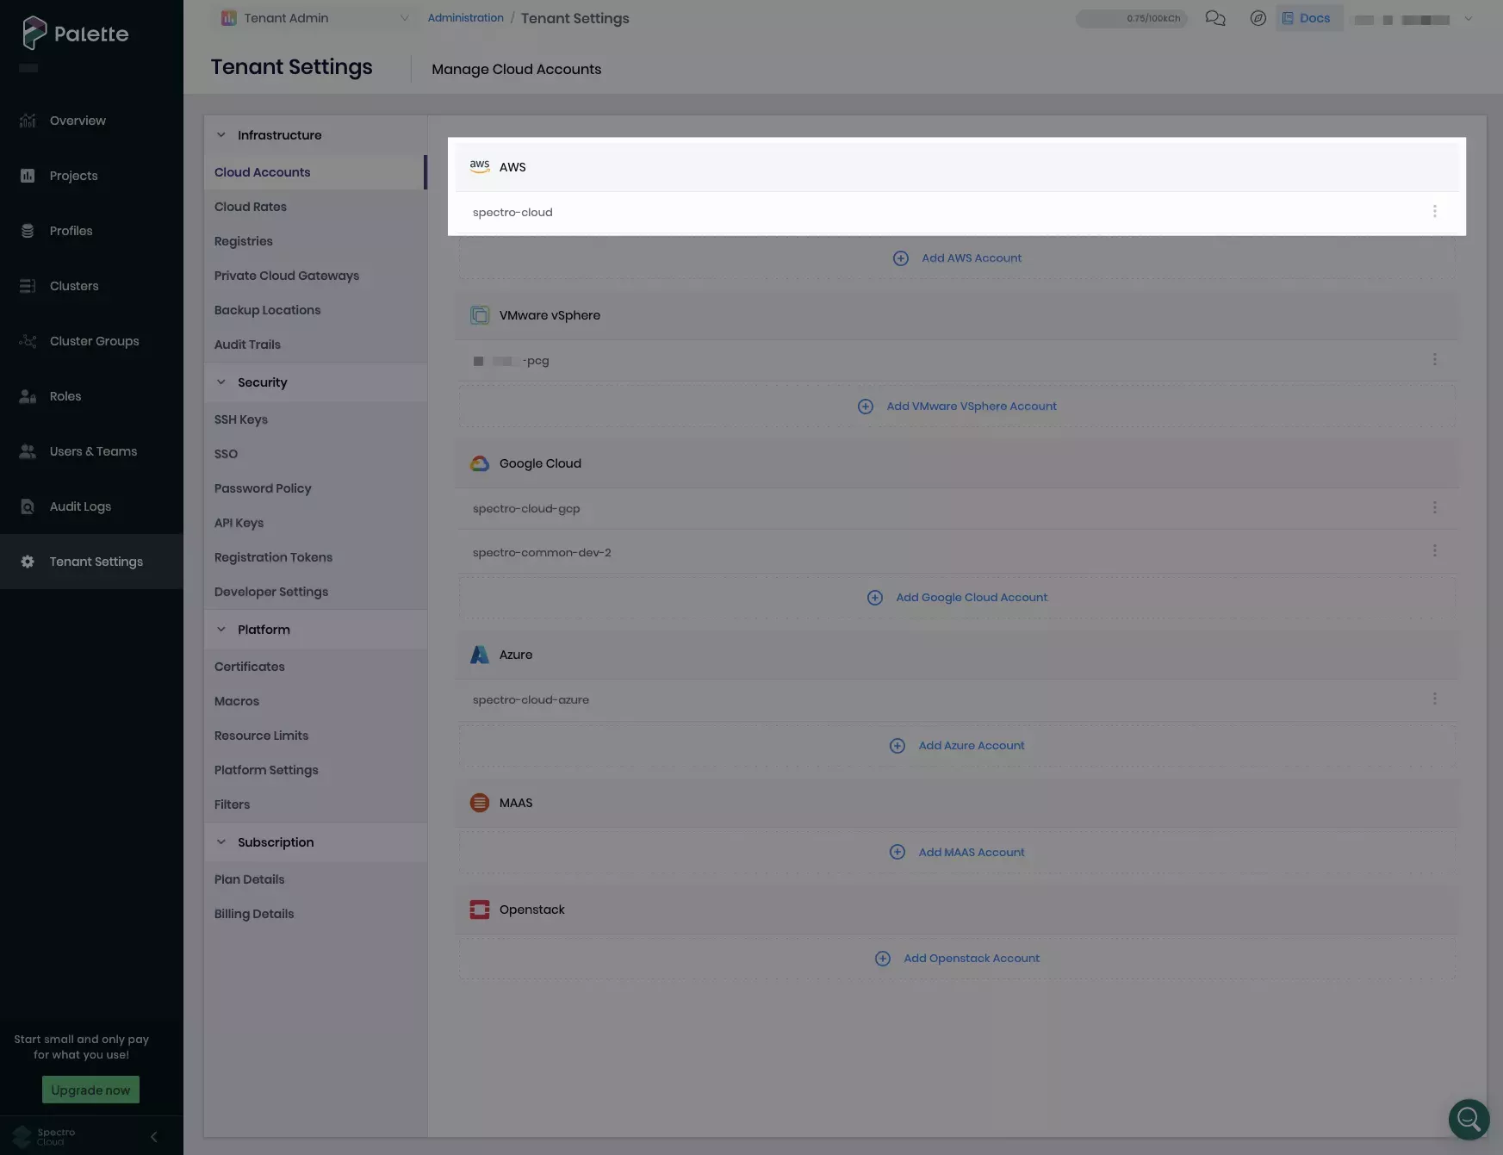Open options menu for spectro-cloud-gcp account
Viewport: 1503px width, 1155px height.
[x=1435, y=507]
